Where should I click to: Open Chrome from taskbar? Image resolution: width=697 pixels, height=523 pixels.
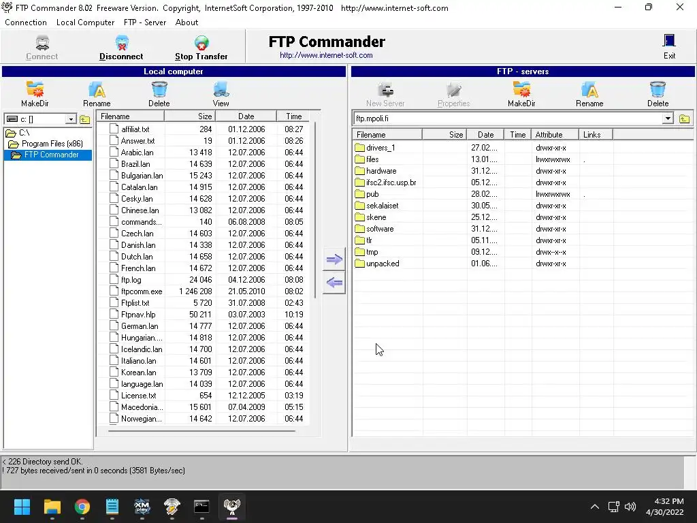pyautogui.click(x=82, y=507)
